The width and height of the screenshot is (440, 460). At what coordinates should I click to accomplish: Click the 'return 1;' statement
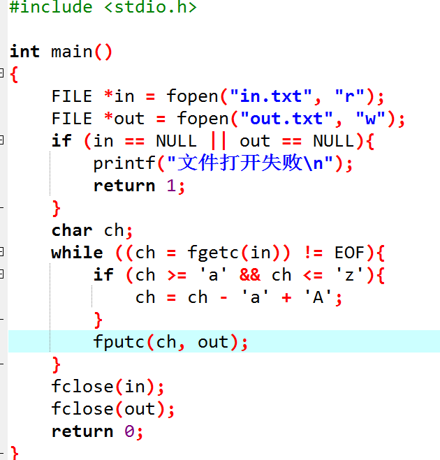pos(139,186)
